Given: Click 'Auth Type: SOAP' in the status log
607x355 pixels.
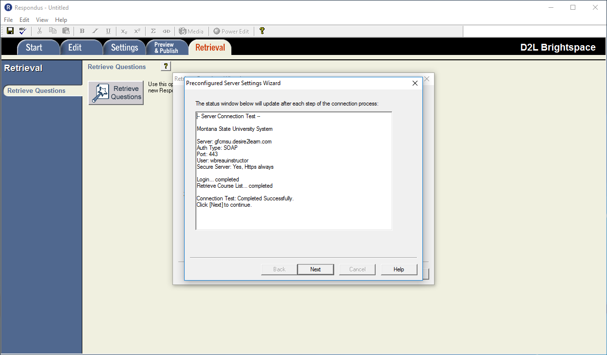Looking at the screenshot, I should coord(217,148).
